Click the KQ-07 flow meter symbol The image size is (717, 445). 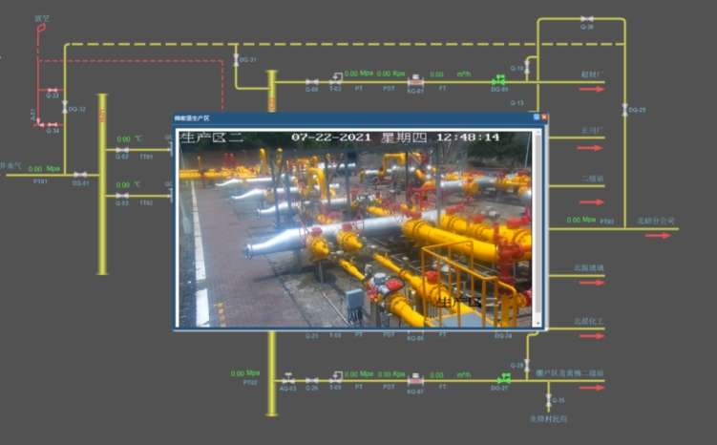pyautogui.click(x=415, y=380)
